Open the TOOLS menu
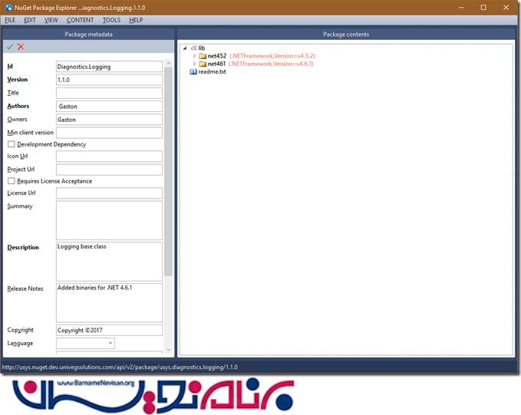521x415 pixels. tap(111, 20)
